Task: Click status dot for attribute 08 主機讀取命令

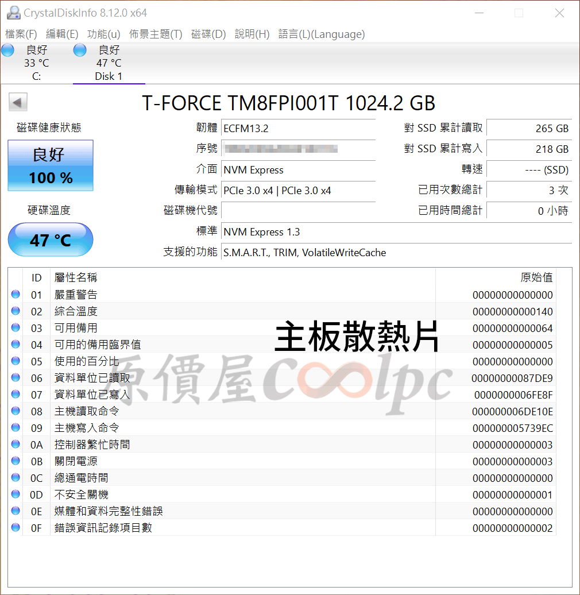Action: [16, 411]
